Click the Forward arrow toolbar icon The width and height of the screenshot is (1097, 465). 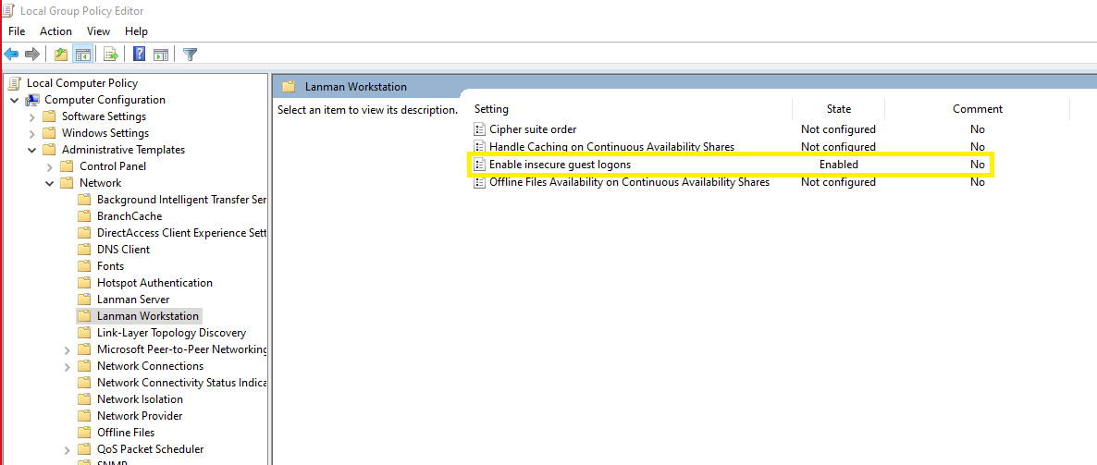pos(32,54)
